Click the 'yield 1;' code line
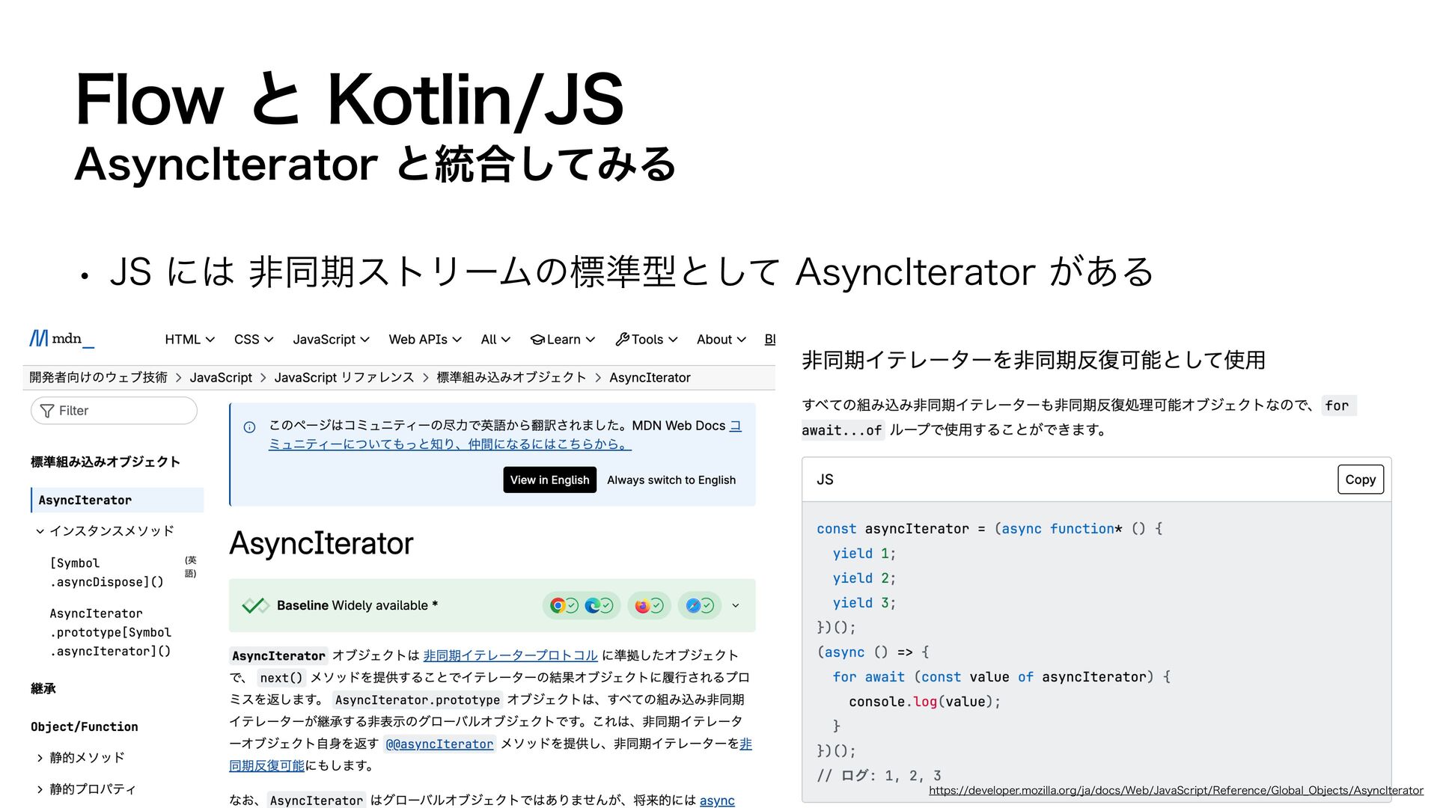This screenshot has height=808, width=1437. (864, 554)
